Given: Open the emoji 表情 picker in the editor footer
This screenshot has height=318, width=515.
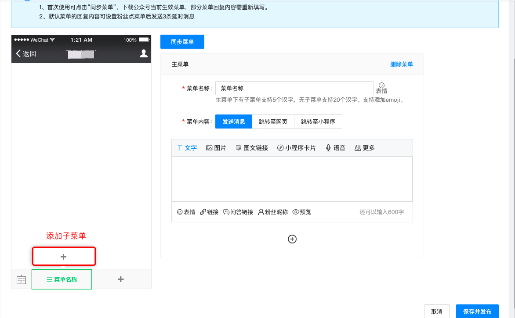Looking at the screenshot, I should coord(186,211).
